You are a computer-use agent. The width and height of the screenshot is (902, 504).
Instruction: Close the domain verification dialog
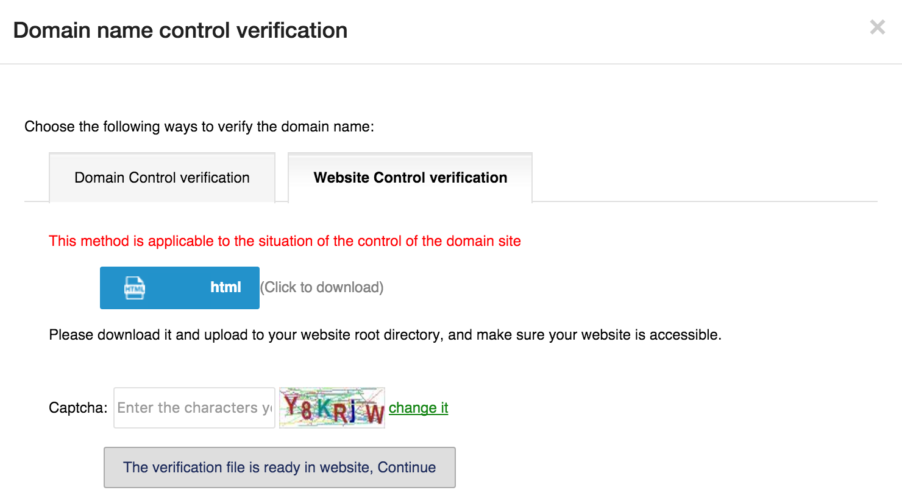tap(878, 27)
